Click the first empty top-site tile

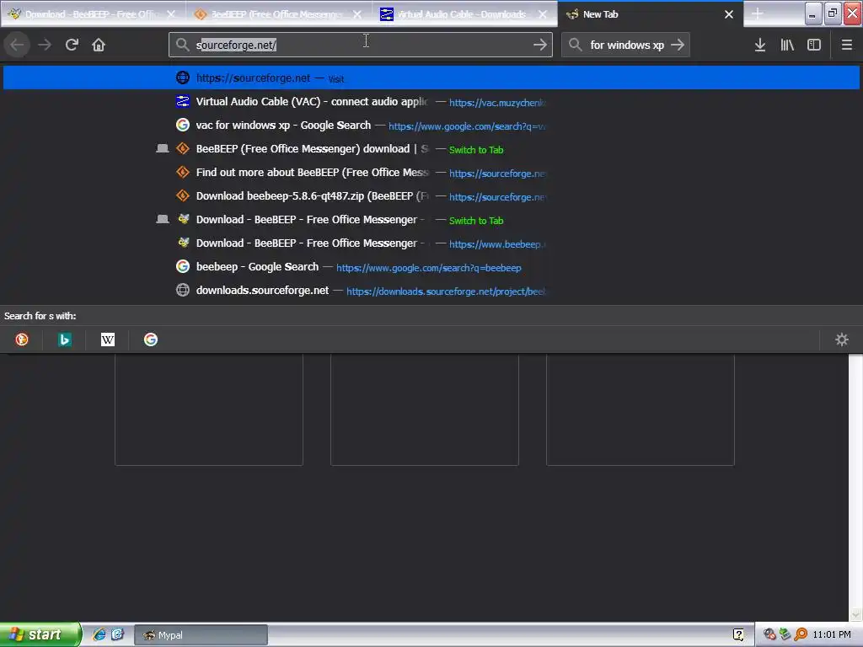coord(209,409)
